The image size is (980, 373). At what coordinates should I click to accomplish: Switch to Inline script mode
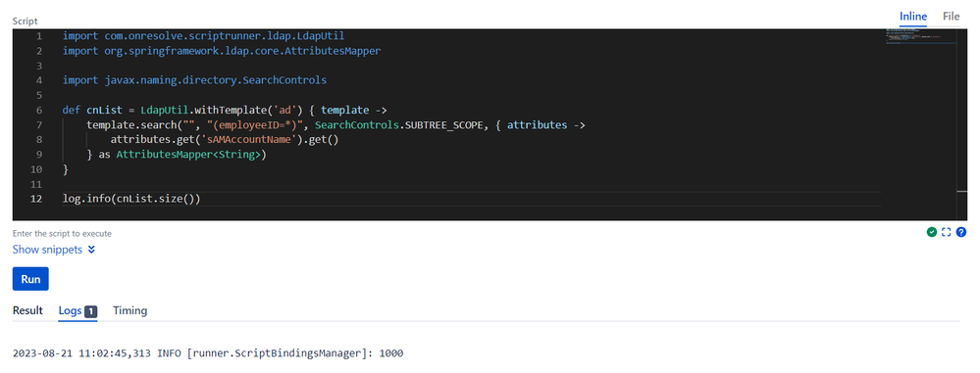point(913,17)
